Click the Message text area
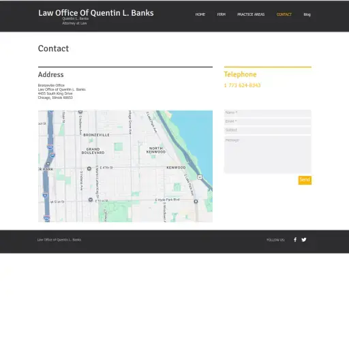Screen dimensions: 349x349 (268, 155)
